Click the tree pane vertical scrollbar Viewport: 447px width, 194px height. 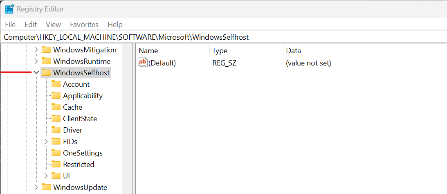[x=127, y=119]
